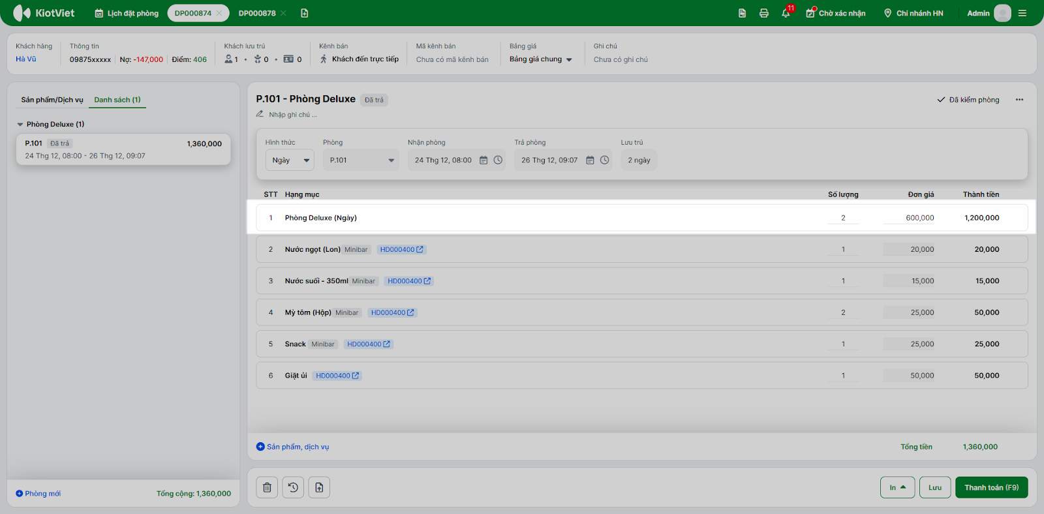The image size is (1044, 514).
Task: Click the Minibar tag on Snack row
Action: [x=323, y=344]
